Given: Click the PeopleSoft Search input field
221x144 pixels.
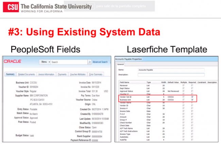Looking at the screenshot, I should click(69, 62).
